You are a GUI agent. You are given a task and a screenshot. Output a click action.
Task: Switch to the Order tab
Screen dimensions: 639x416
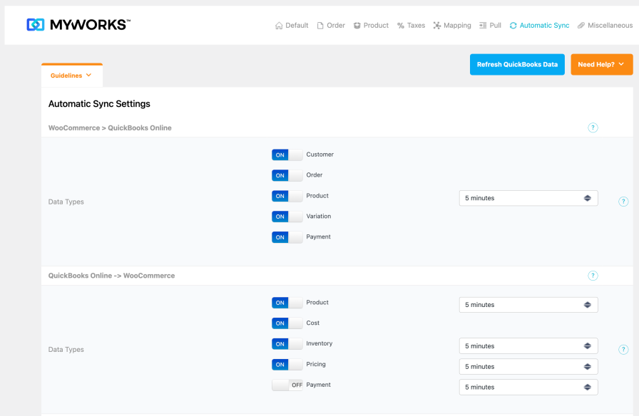[331, 26]
